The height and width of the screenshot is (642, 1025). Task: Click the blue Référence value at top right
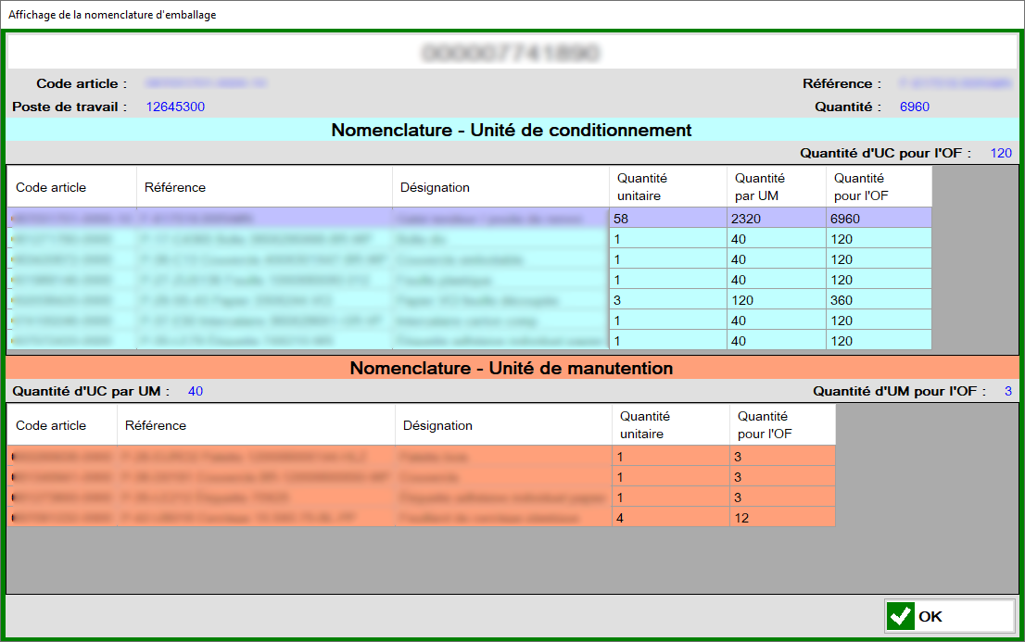pyautogui.click(x=955, y=83)
